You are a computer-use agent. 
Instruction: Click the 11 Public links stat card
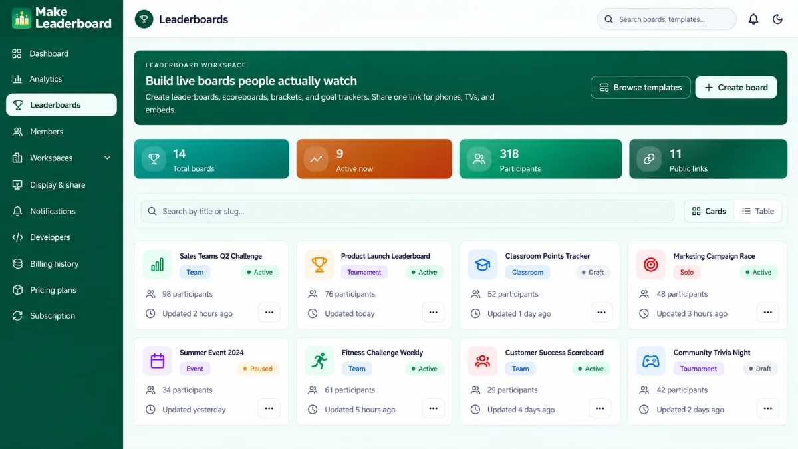(708, 159)
